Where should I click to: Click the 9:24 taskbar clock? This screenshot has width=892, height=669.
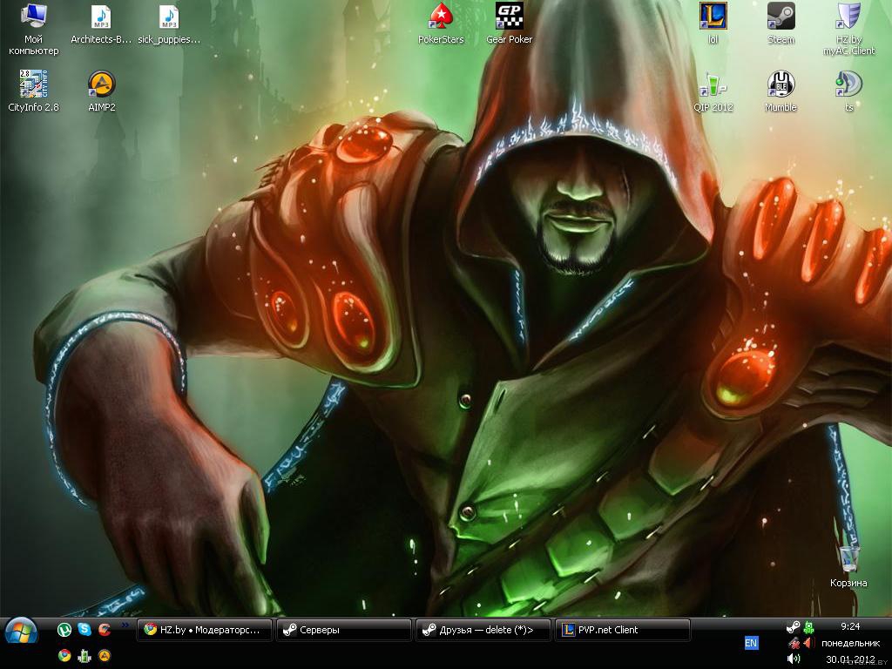click(x=850, y=626)
